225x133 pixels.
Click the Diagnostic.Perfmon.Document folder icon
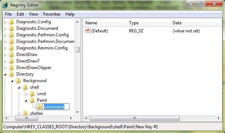pos(12,41)
